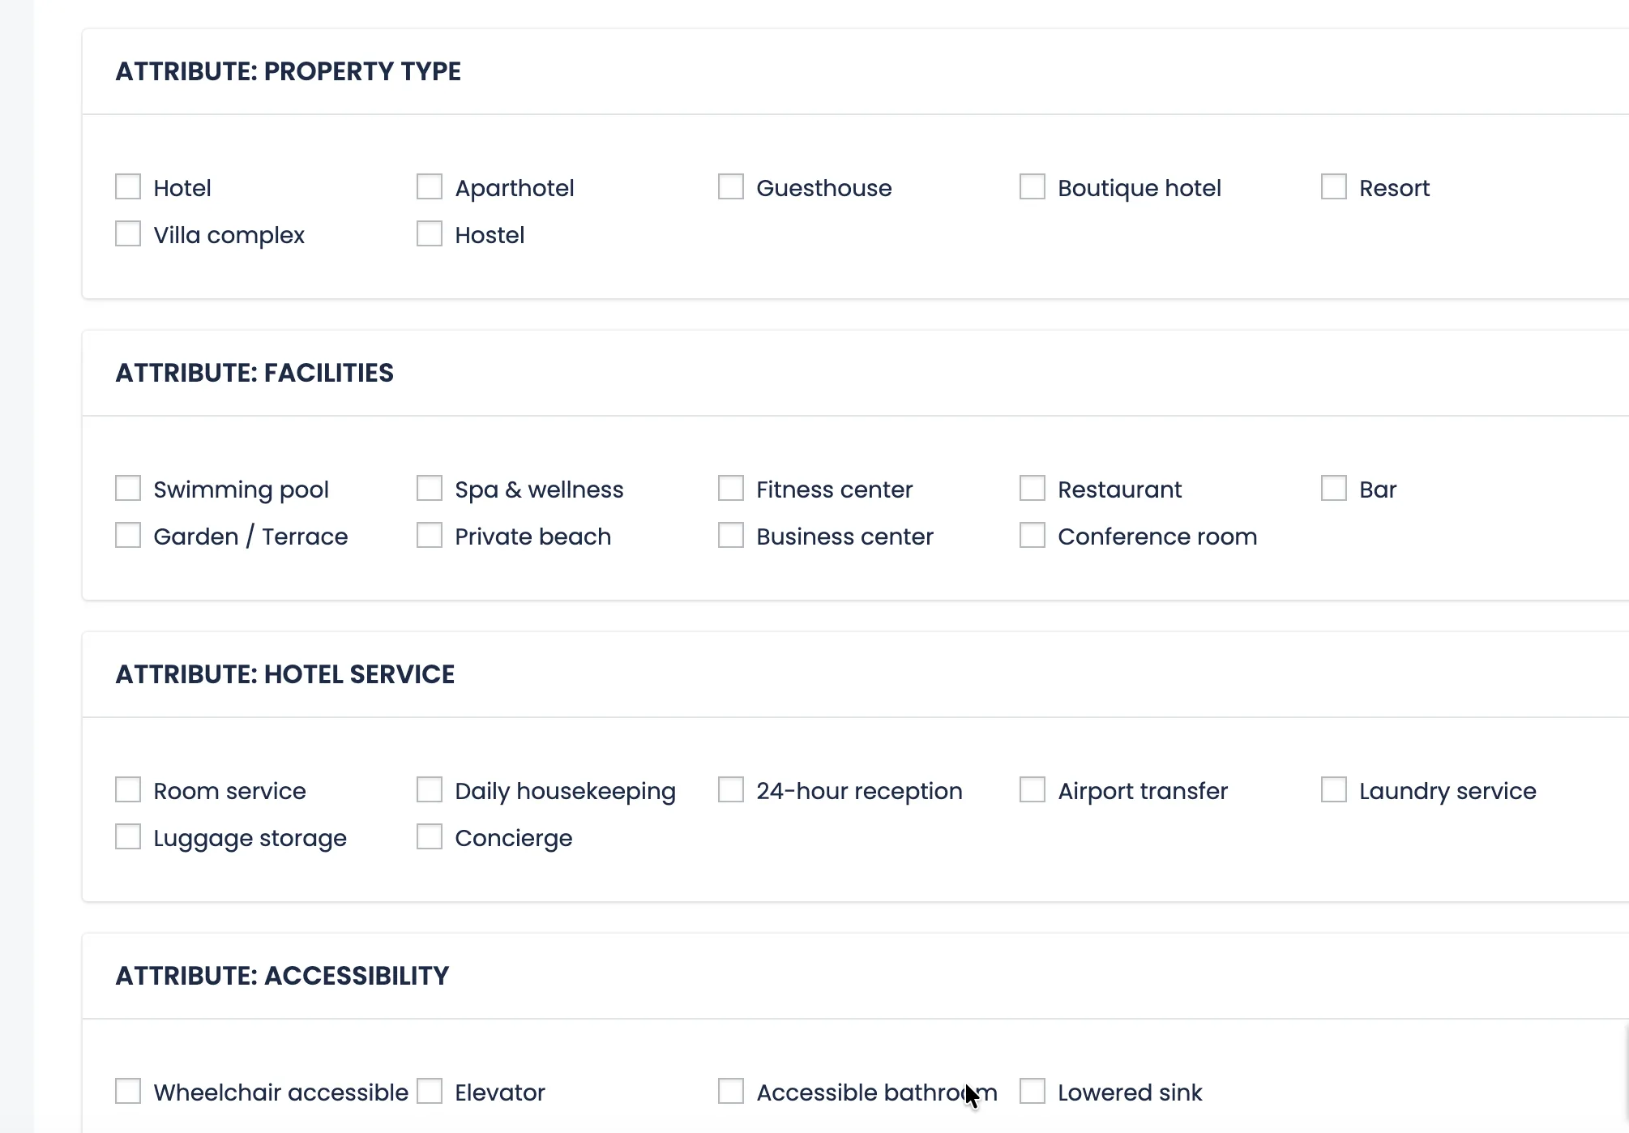Enable the Restaurant facility option

click(1032, 488)
